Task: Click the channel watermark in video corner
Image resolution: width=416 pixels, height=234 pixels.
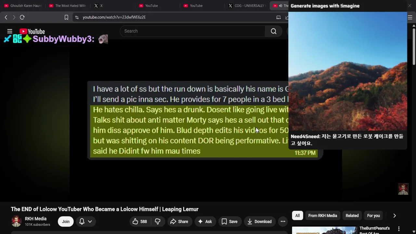Action: [403, 189]
